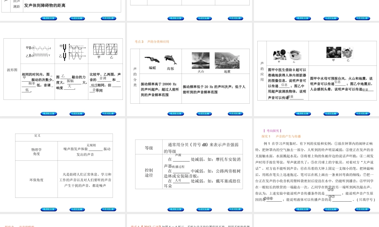Screen dimensions: 379x227
Task: Click the left blue button on 声的应用 slide
Action: (302, 114)
